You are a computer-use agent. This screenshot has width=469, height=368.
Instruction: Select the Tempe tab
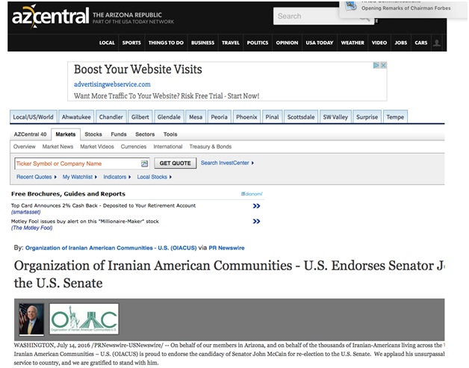click(x=395, y=117)
